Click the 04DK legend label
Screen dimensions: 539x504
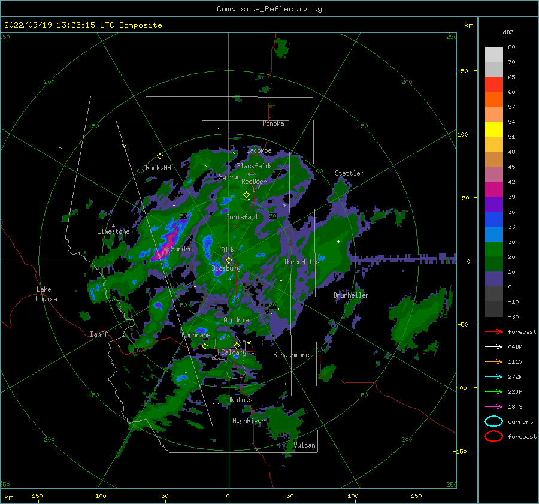[515, 346]
